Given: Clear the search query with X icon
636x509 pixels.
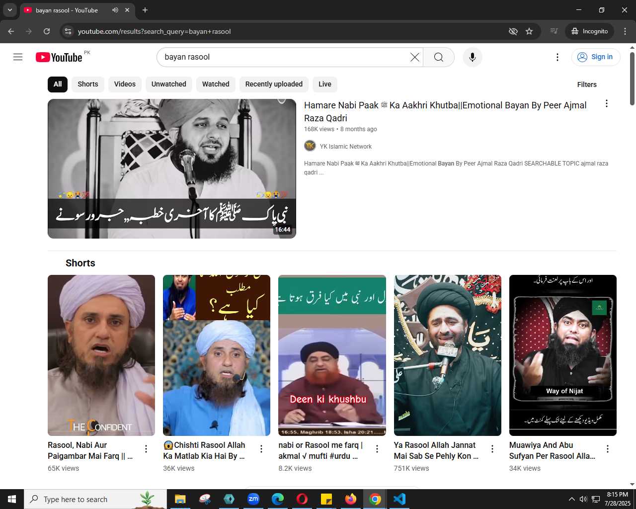Looking at the screenshot, I should coord(415,57).
